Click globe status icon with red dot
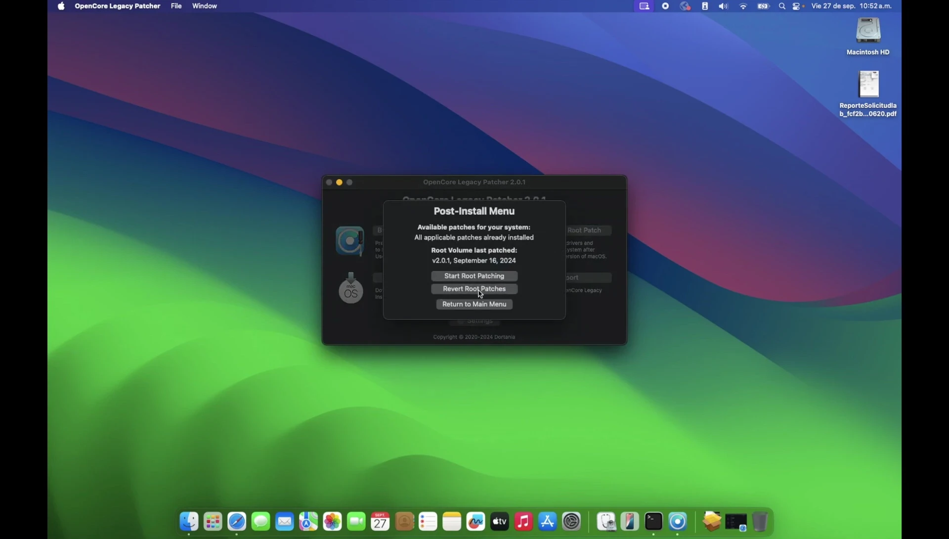This screenshot has width=949, height=539. [x=686, y=6]
